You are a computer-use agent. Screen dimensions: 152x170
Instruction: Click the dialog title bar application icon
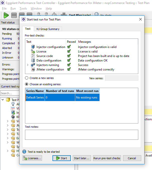coord(23,19)
